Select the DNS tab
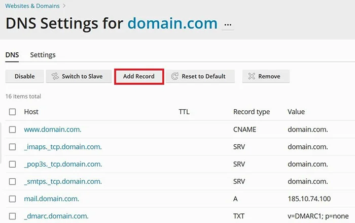355x223 pixels. (x=12, y=55)
